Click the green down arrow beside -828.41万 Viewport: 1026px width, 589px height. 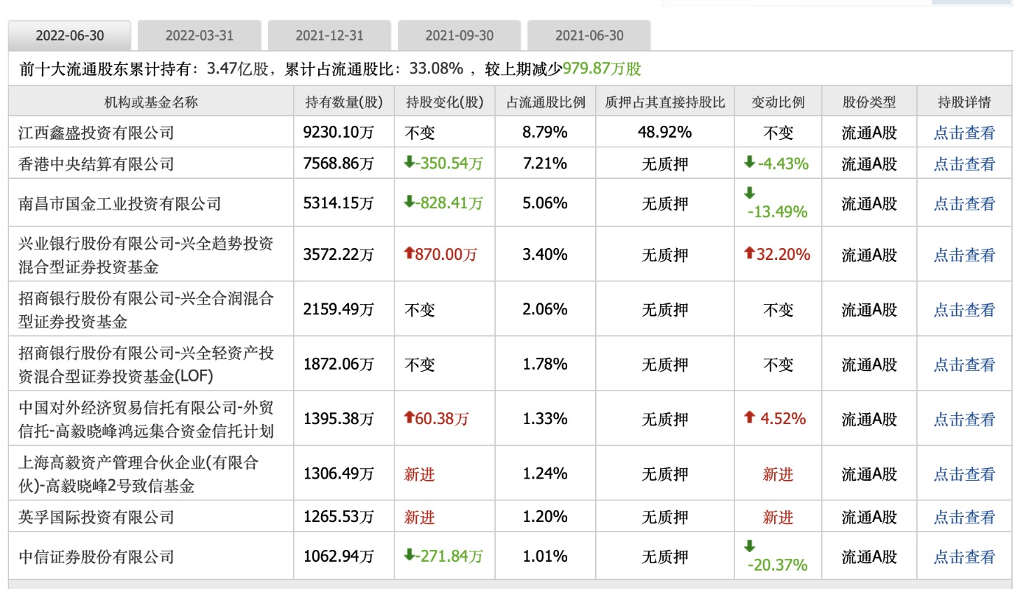click(x=409, y=202)
